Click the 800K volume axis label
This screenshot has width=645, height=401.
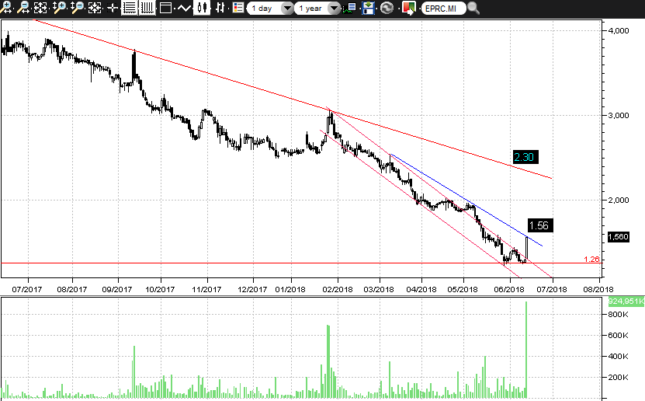coord(619,315)
